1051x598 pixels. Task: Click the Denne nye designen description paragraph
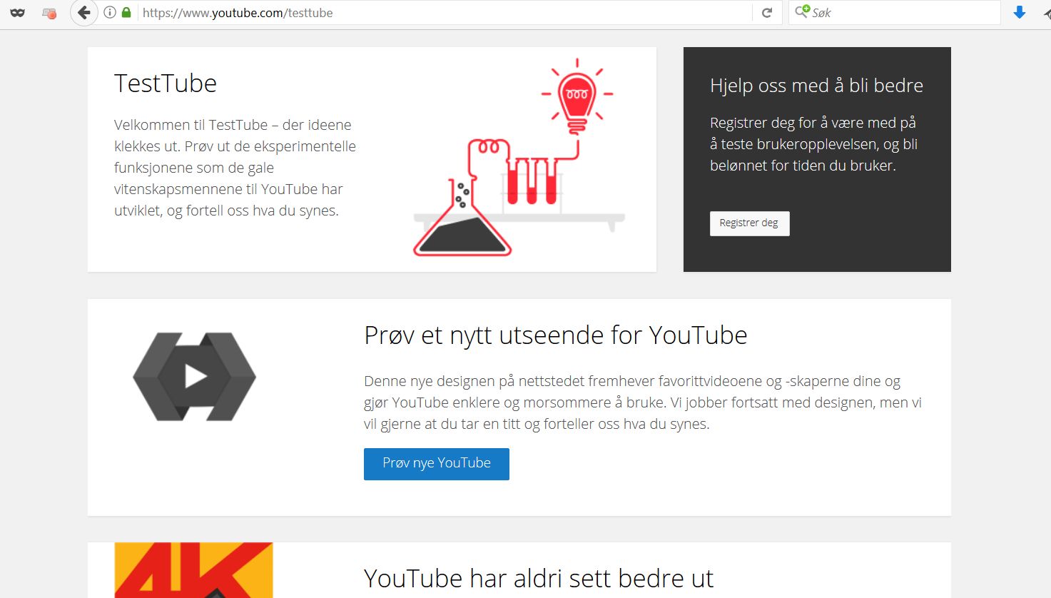pyautogui.click(x=643, y=402)
